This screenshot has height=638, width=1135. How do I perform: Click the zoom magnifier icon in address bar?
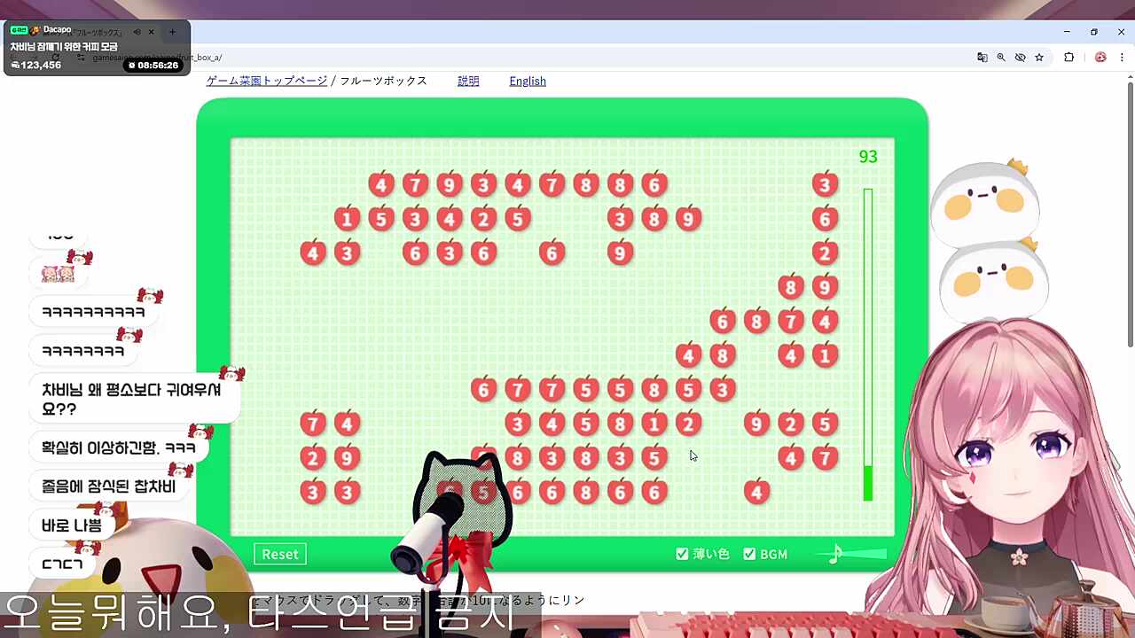click(x=1001, y=58)
